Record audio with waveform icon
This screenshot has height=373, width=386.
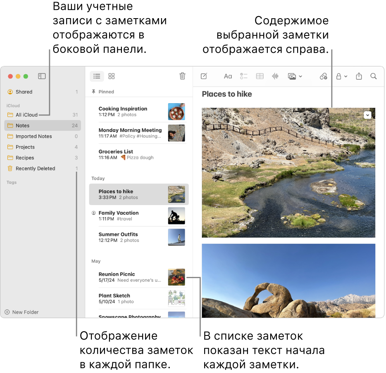[x=275, y=76]
